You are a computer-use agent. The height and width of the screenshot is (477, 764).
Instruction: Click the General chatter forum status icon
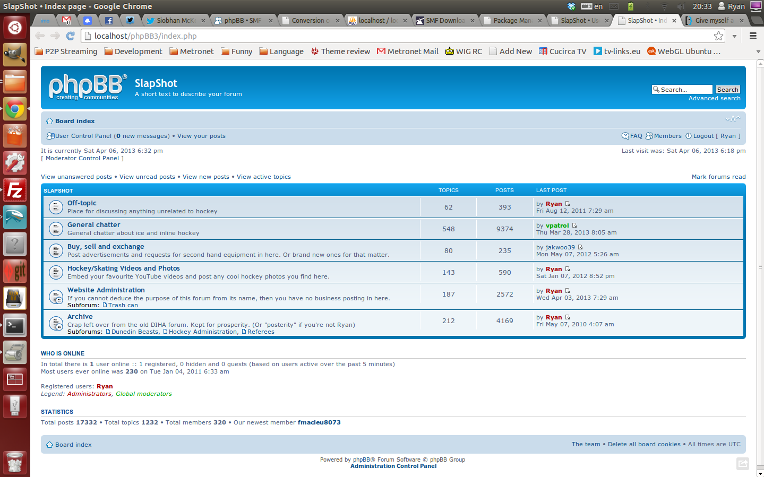click(56, 229)
